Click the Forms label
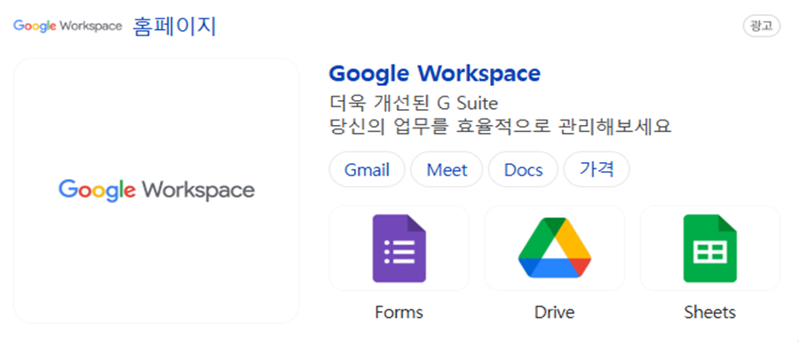Screen dimensions: 799x342 399,312
